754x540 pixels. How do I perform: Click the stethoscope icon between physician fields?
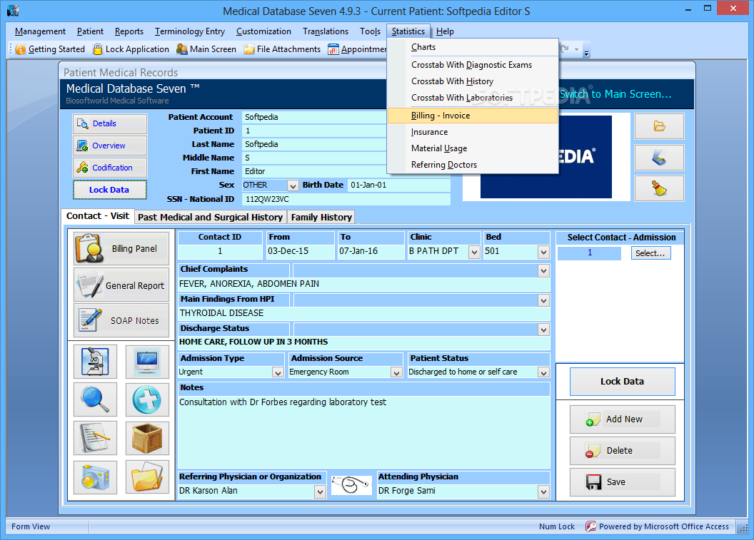[351, 485]
